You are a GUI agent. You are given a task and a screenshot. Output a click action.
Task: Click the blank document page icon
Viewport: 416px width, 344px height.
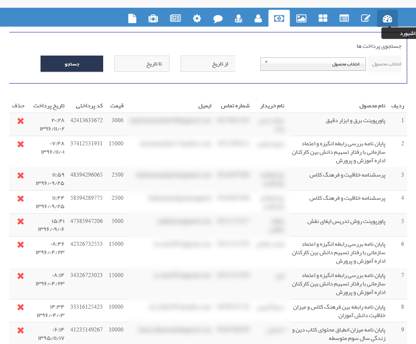[132, 18]
